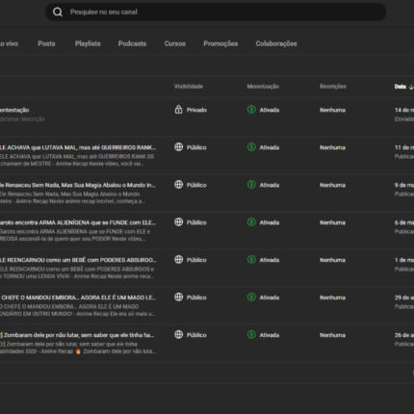
Task: Click description of 'ARMA ALIENÍGENA' video
Action: pos(75,235)
